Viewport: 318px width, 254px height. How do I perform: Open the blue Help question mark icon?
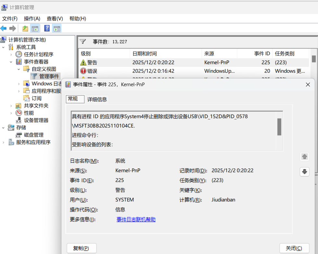(x=47, y=28)
